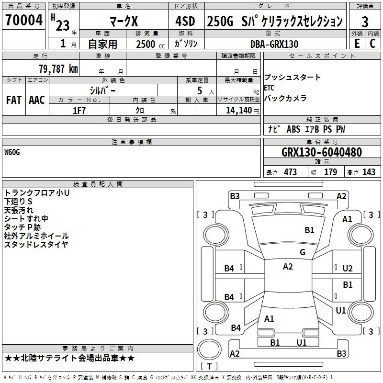Screen dimensions: 383x383
Task: Click the interior grade C cell
Action: 373,44
